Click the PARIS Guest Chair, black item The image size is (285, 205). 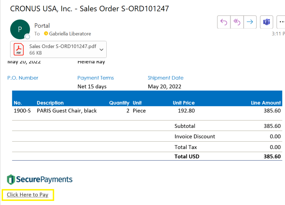pos(67,111)
